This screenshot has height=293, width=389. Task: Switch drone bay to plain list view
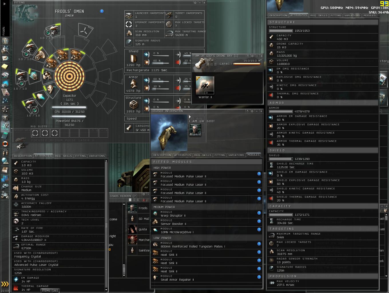coord(215,64)
